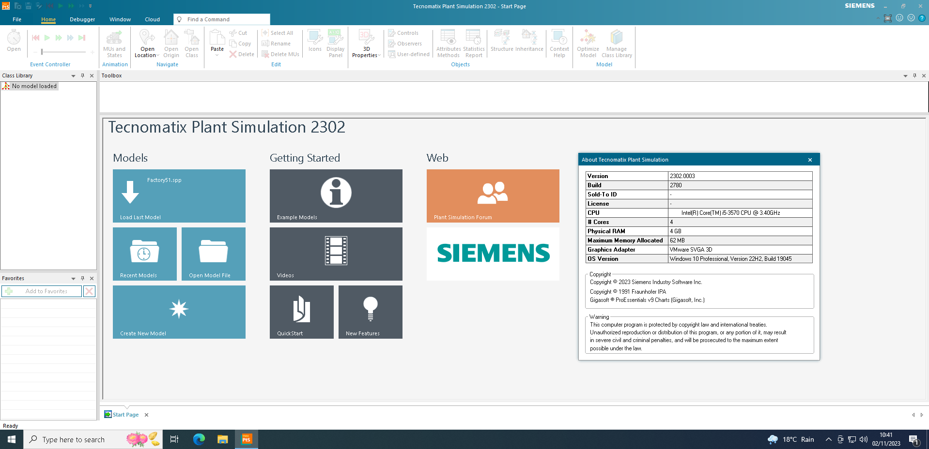Click the Cut scissors command
The width and height of the screenshot is (929, 449).
238,33
